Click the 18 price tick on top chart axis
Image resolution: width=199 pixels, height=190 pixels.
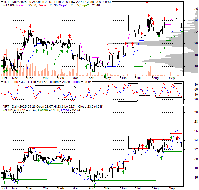(196, 55)
